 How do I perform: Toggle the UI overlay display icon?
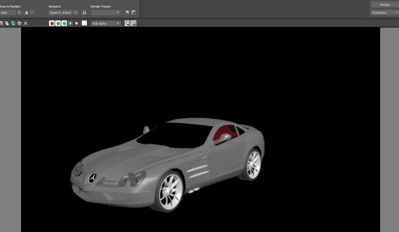(x=127, y=23)
